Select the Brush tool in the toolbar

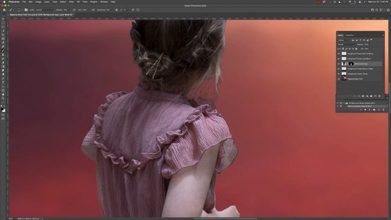[3, 50]
